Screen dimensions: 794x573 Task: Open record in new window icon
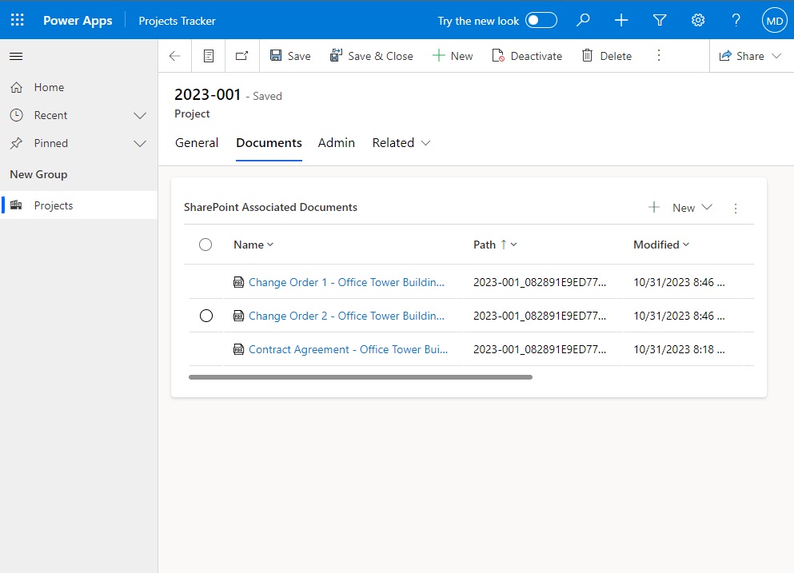[x=242, y=56]
